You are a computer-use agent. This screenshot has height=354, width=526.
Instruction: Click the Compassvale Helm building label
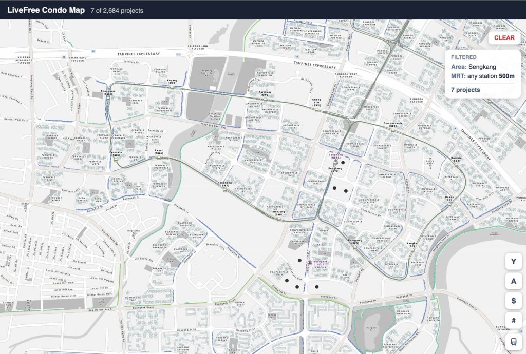[279, 273]
